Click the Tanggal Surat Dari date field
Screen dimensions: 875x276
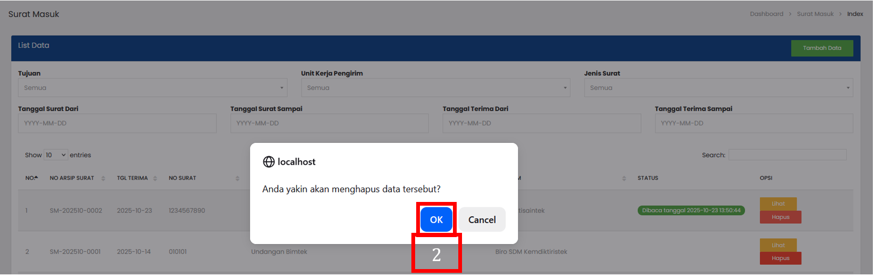coord(117,123)
